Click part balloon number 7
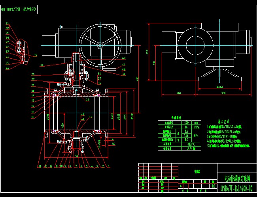Screen dimensions: 257x197 point(76,166)
